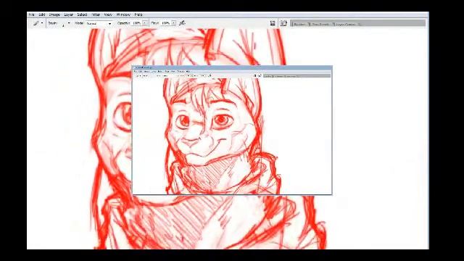Open the blending Mode dropdown set to Normal
This screenshot has height=261, width=464.
click(x=99, y=23)
